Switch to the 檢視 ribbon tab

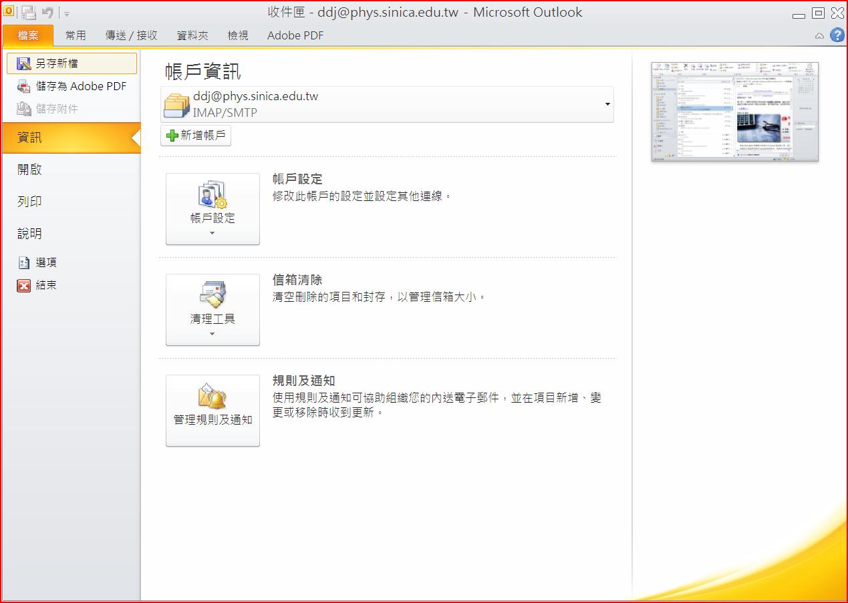[238, 35]
